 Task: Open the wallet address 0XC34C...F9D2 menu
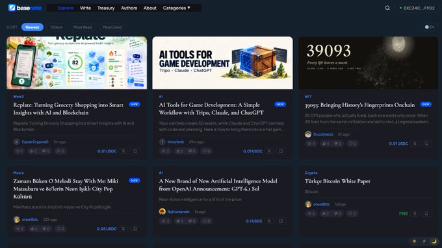coord(417,8)
